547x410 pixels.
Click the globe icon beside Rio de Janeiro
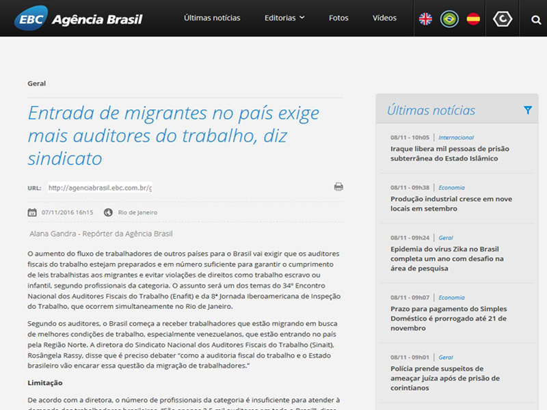tap(108, 213)
